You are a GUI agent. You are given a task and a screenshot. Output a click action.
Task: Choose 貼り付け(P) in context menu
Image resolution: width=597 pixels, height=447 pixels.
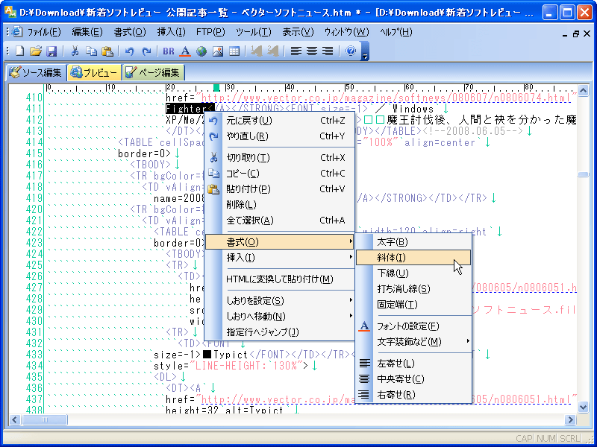pyautogui.click(x=280, y=189)
